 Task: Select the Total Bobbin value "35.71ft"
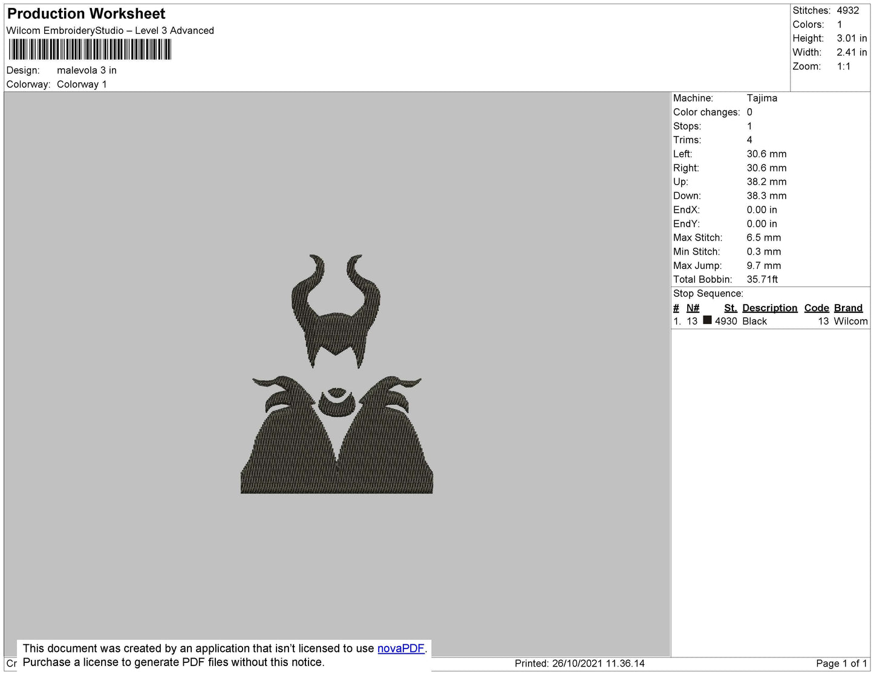point(763,279)
